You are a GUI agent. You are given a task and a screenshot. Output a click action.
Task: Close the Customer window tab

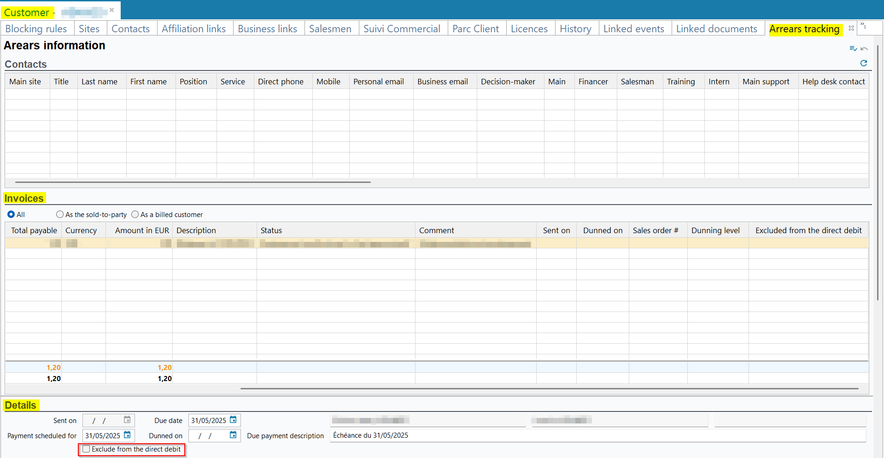(111, 10)
